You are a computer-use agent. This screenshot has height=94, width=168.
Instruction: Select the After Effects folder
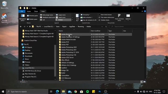click(65, 60)
